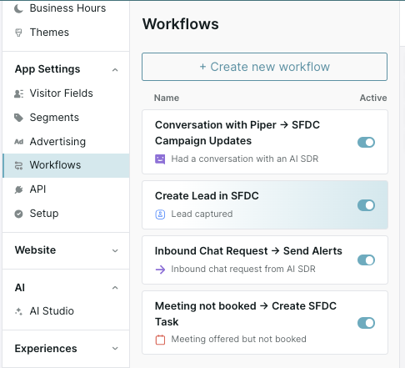Click the Segments tag icon
This screenshot has height=368, width=405.
pos(18,118)
